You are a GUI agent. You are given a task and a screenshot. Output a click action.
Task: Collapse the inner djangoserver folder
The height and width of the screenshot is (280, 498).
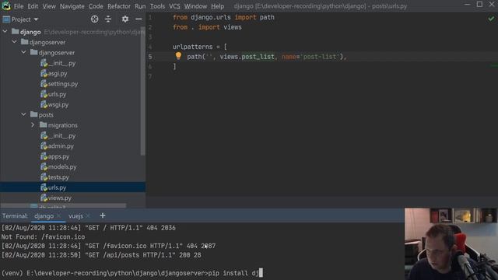tap(23, 52)
